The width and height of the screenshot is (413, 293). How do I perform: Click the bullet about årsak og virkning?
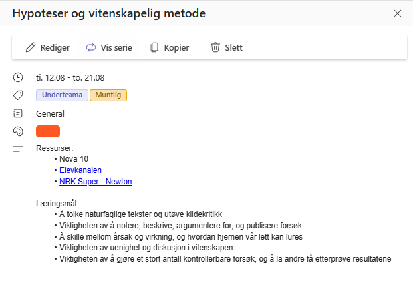pyautogui.click(x=181, y=237)
